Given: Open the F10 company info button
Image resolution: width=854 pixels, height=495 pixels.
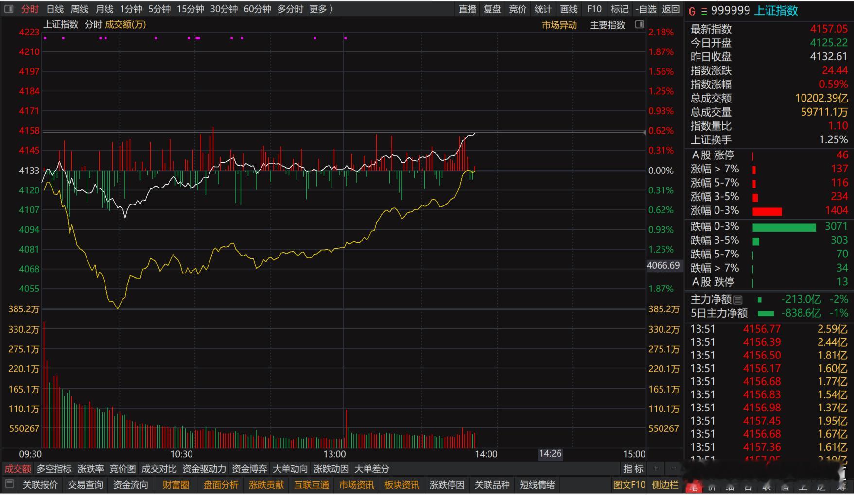Looking at the screenshot, I should [x=594, y=9].
